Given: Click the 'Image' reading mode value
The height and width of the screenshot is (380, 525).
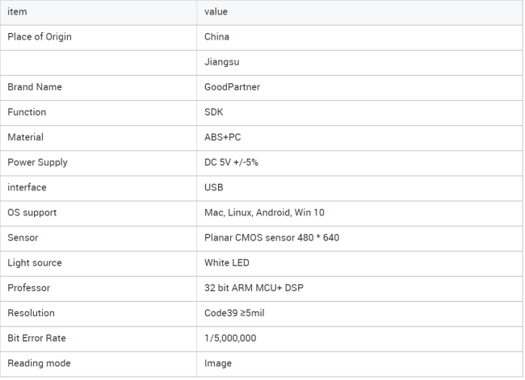Looking at the screenshot, I should [x=218, y=364].
